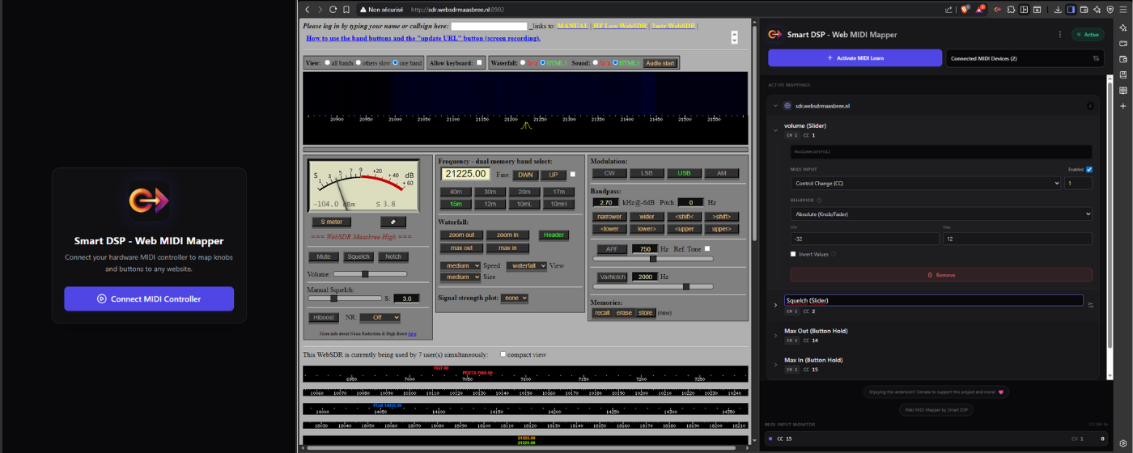The width and height of the screenshot is (1133, 453).
Task: Select the LSB modulation mode
Action: (x=647, y=173)
